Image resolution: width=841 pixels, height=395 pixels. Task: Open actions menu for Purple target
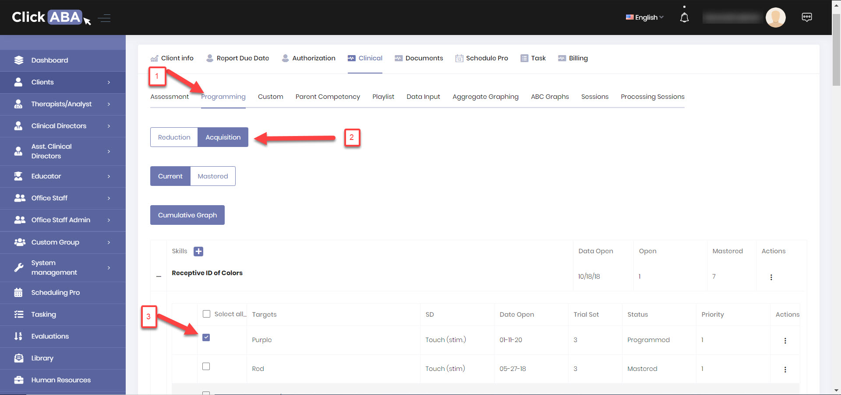pos(785,341)
